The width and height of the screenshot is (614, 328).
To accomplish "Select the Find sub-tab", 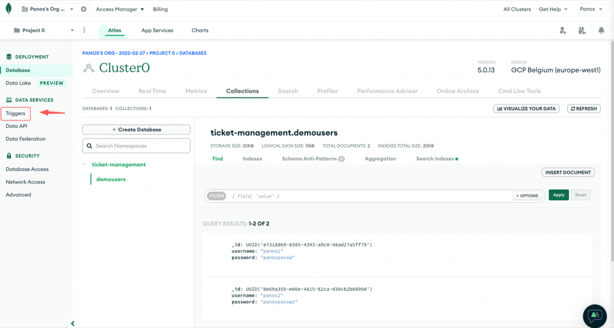I will [x=217, y=158].
